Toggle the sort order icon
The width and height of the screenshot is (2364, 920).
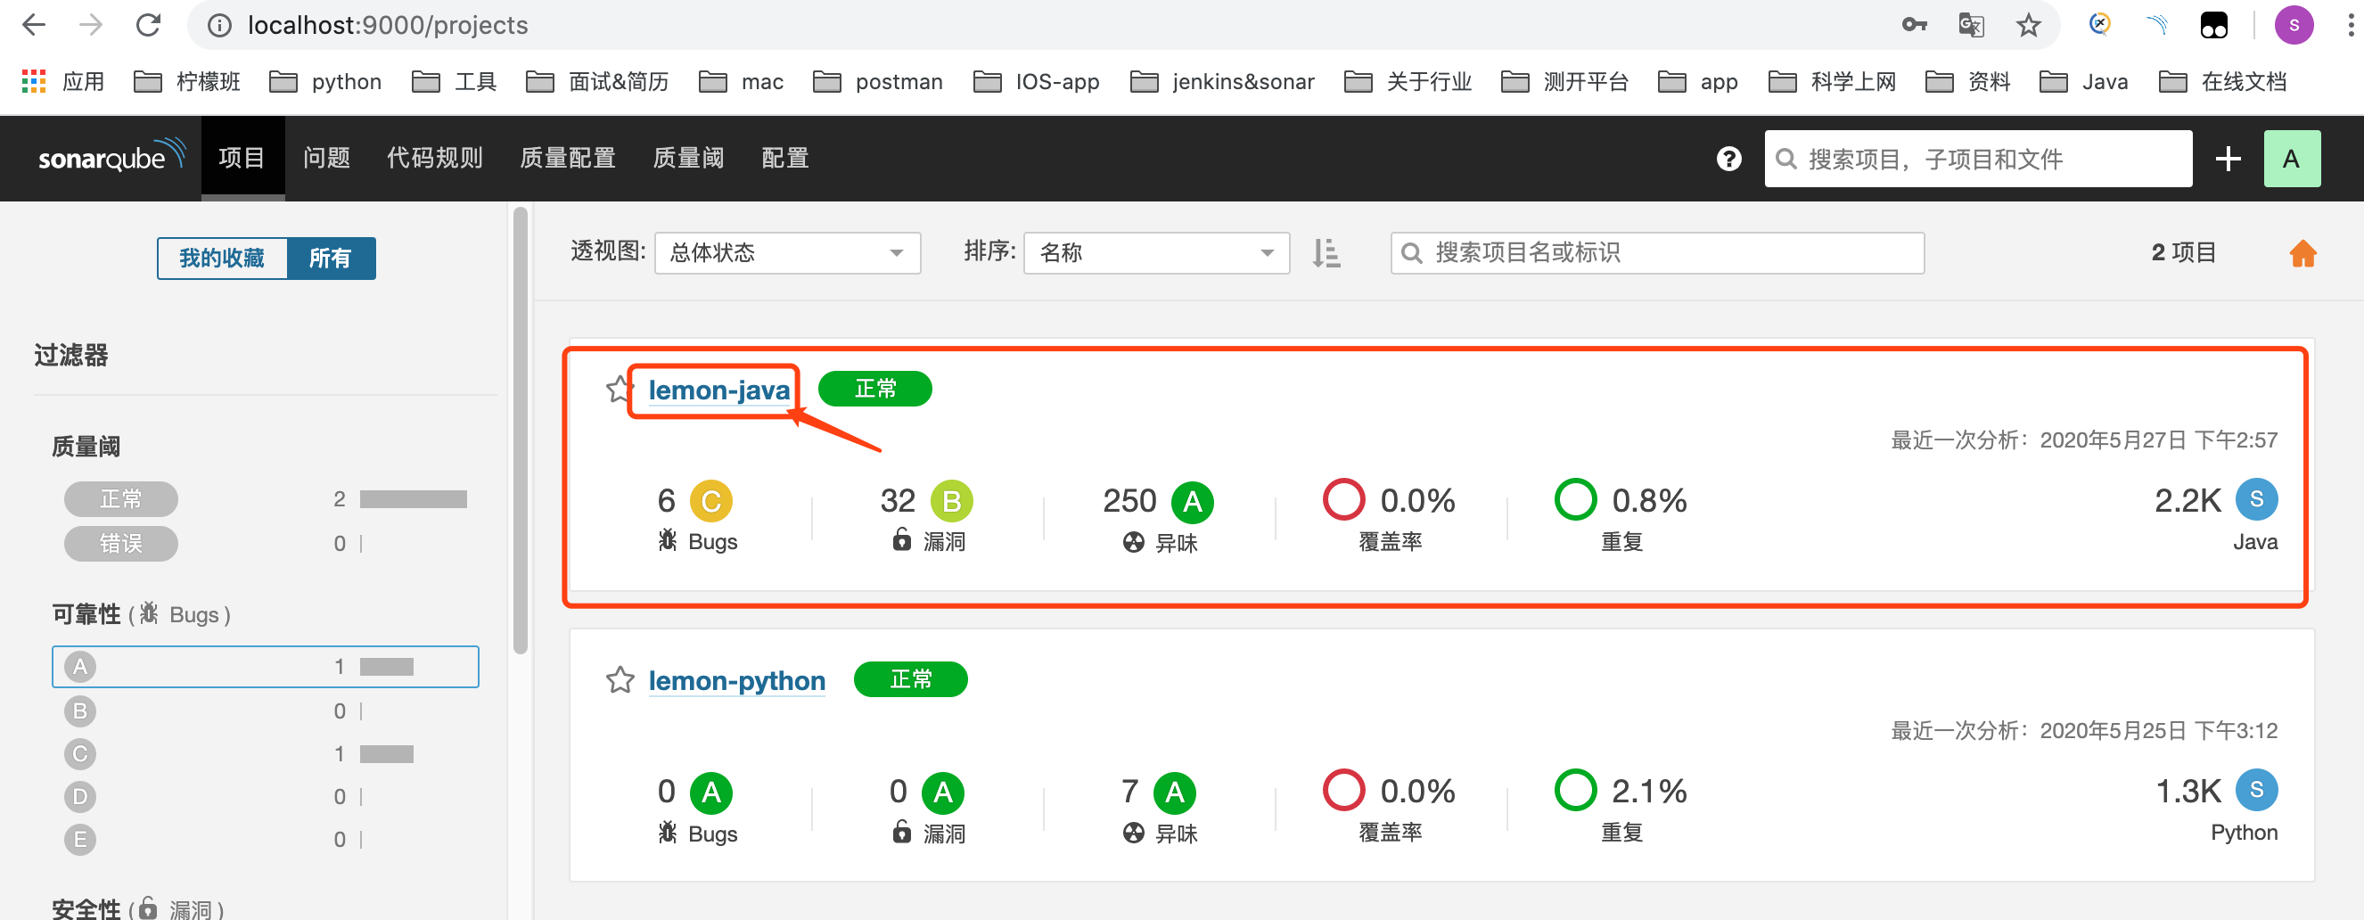click(x=1326, y=253)
